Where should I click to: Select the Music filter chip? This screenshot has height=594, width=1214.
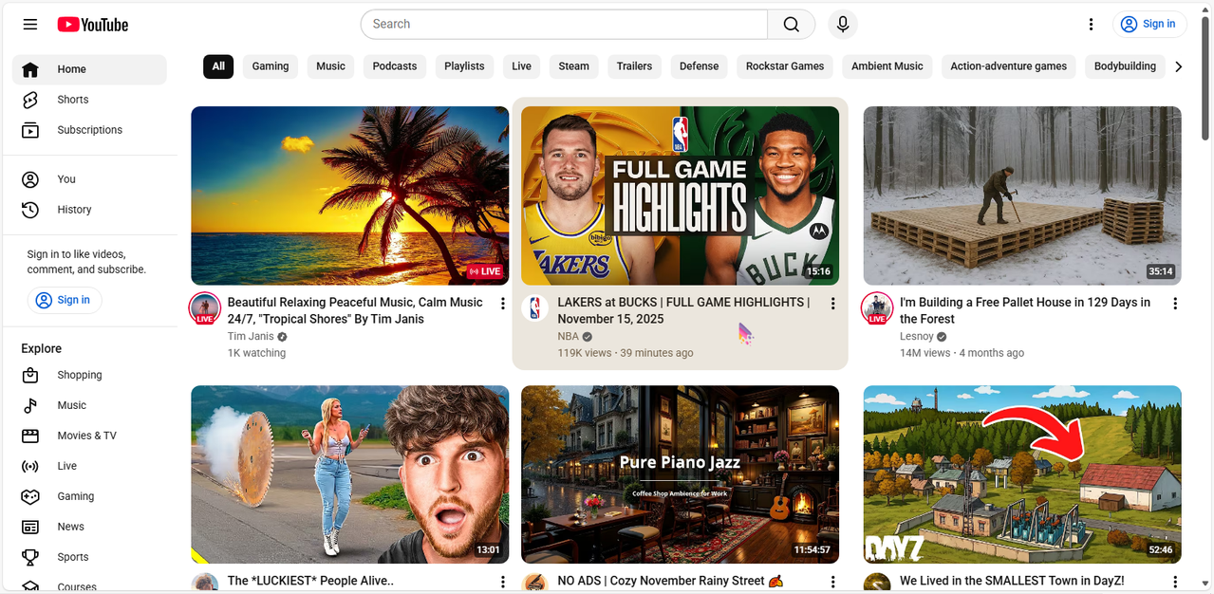pyautogui.click(x=330, y=66)
